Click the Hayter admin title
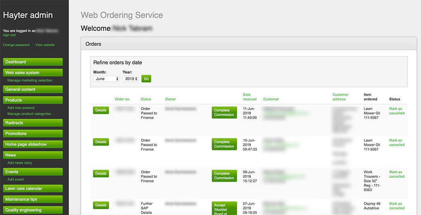The image size is (421, 215). point(28,15)
